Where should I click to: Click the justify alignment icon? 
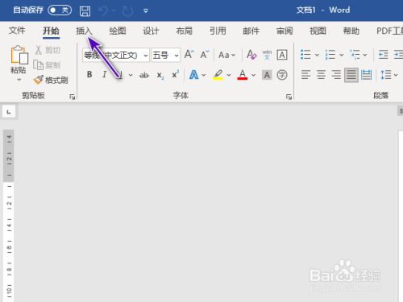(x=351, y=75)
